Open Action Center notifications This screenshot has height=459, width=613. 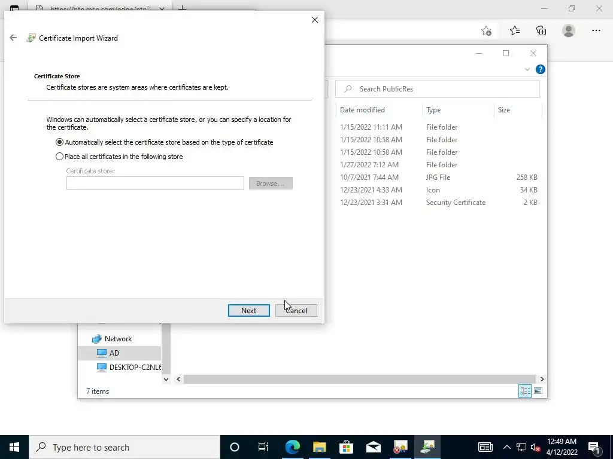(x=594, y=447)
